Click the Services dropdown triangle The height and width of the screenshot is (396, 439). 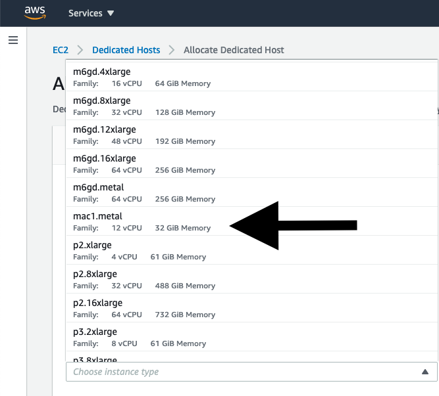coord(111,13)
